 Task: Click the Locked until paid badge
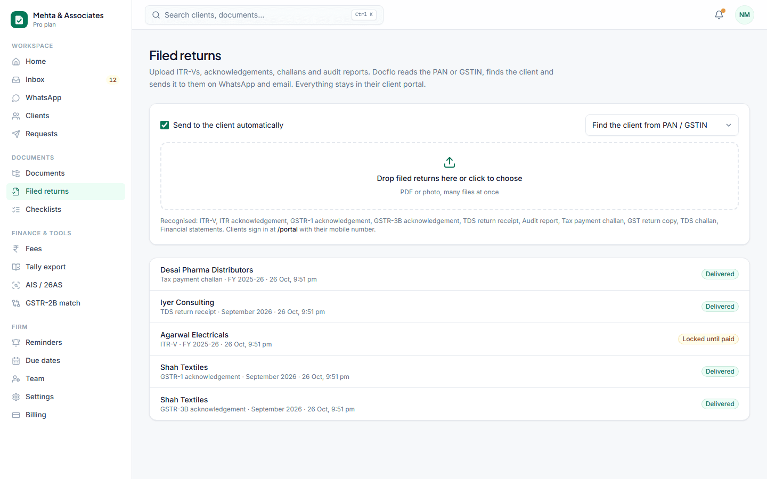pos(708,339)
